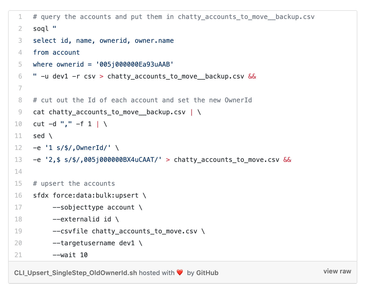Select line number 16
366x294 pixels.
(18, 195)
